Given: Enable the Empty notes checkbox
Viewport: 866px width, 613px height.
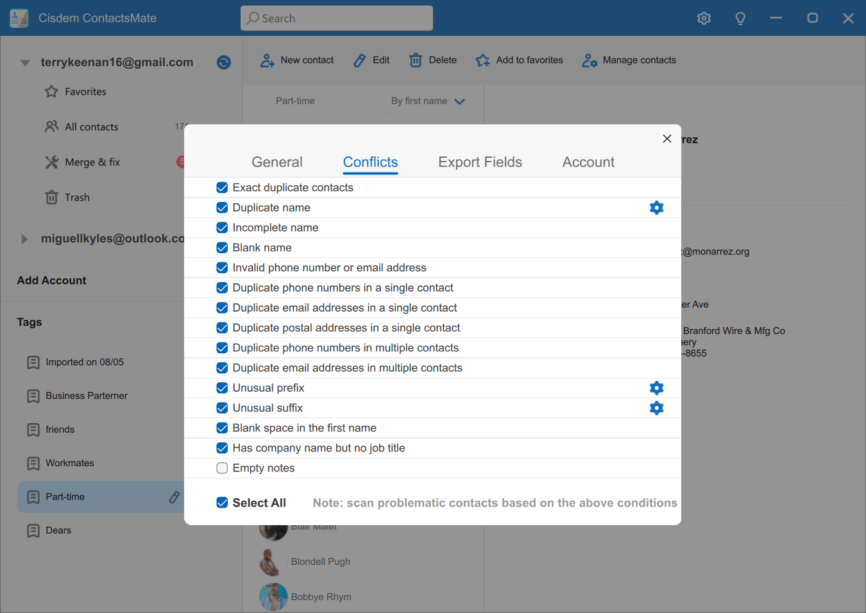Looking at the screenshot, I should (222, 468).
